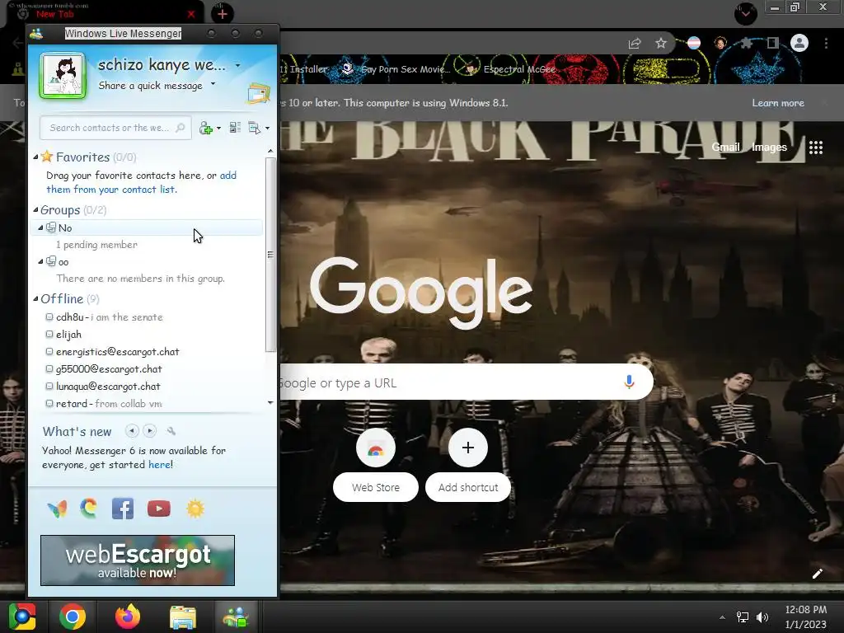The image size is (844, 633).
Task: Open Firefox from the taskbar
Action: (x=128, y=617)
